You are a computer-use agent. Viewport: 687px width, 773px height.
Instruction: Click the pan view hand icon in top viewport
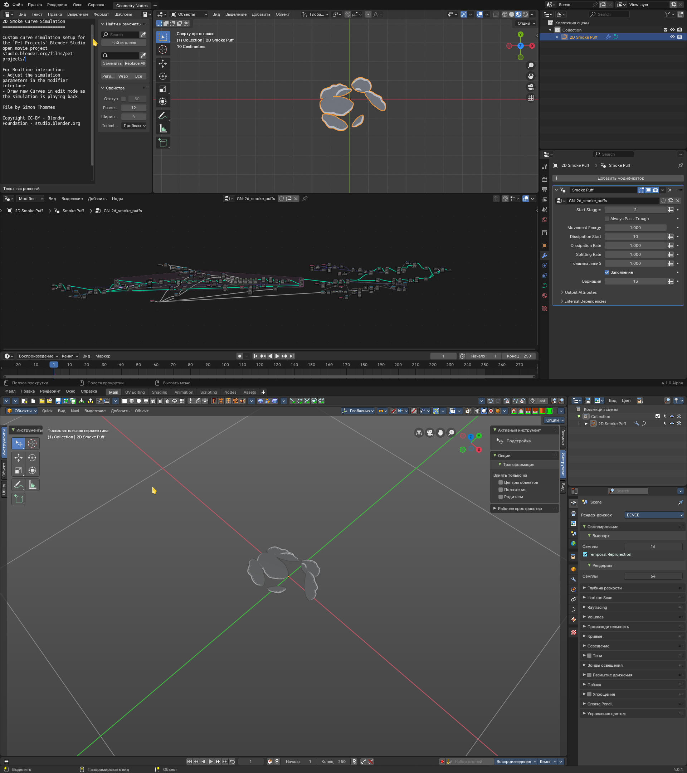coord(531,76)
